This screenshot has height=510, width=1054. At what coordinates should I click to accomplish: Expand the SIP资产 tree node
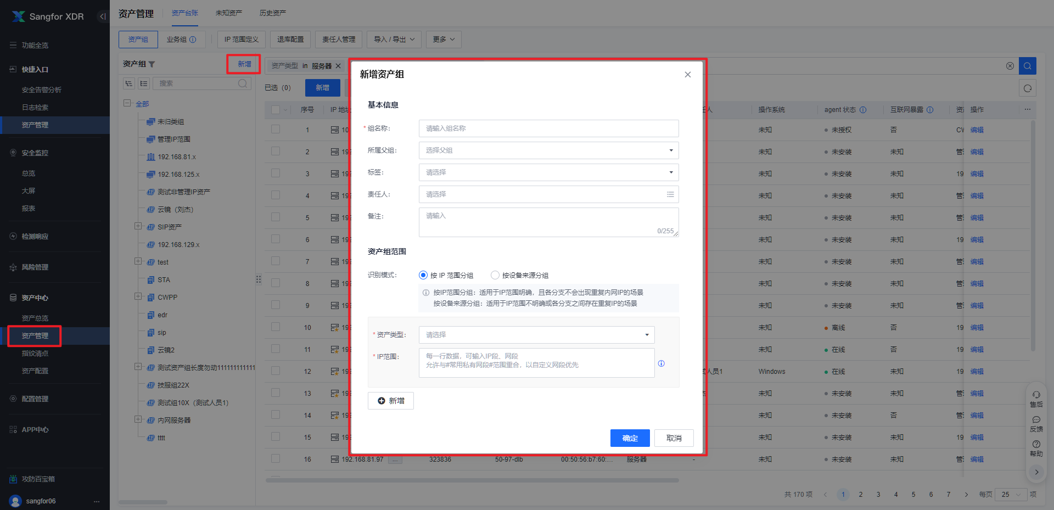138,226
